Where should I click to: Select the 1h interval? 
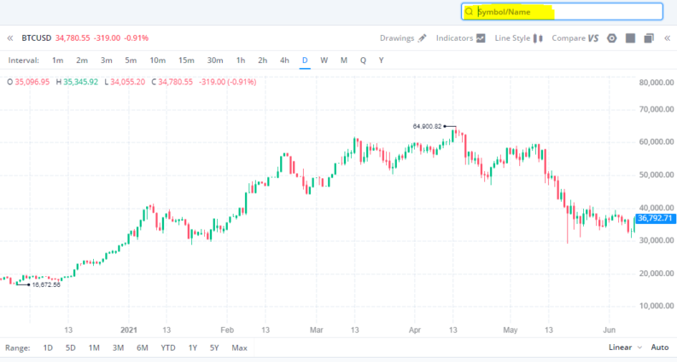(241, 60)
